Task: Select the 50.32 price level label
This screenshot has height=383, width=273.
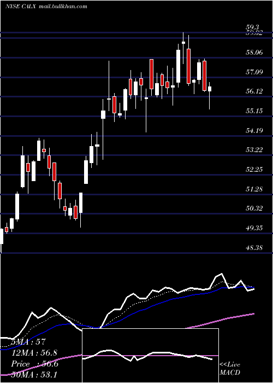Action: (x=254, y=208)
